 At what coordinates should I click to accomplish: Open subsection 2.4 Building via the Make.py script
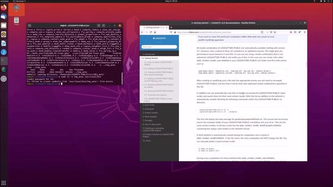159,79
